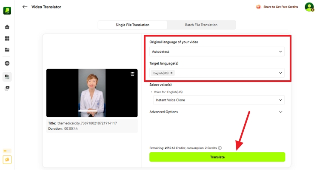The width and height of the screenshot is (317, 170).
Task: Open the Instant Voice Clone dropdown
Action: (x=219, y=100)
